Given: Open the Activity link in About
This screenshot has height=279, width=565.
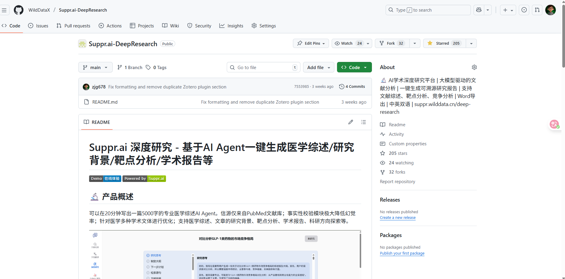Looking at the screenshot, I should pos(392,134).
